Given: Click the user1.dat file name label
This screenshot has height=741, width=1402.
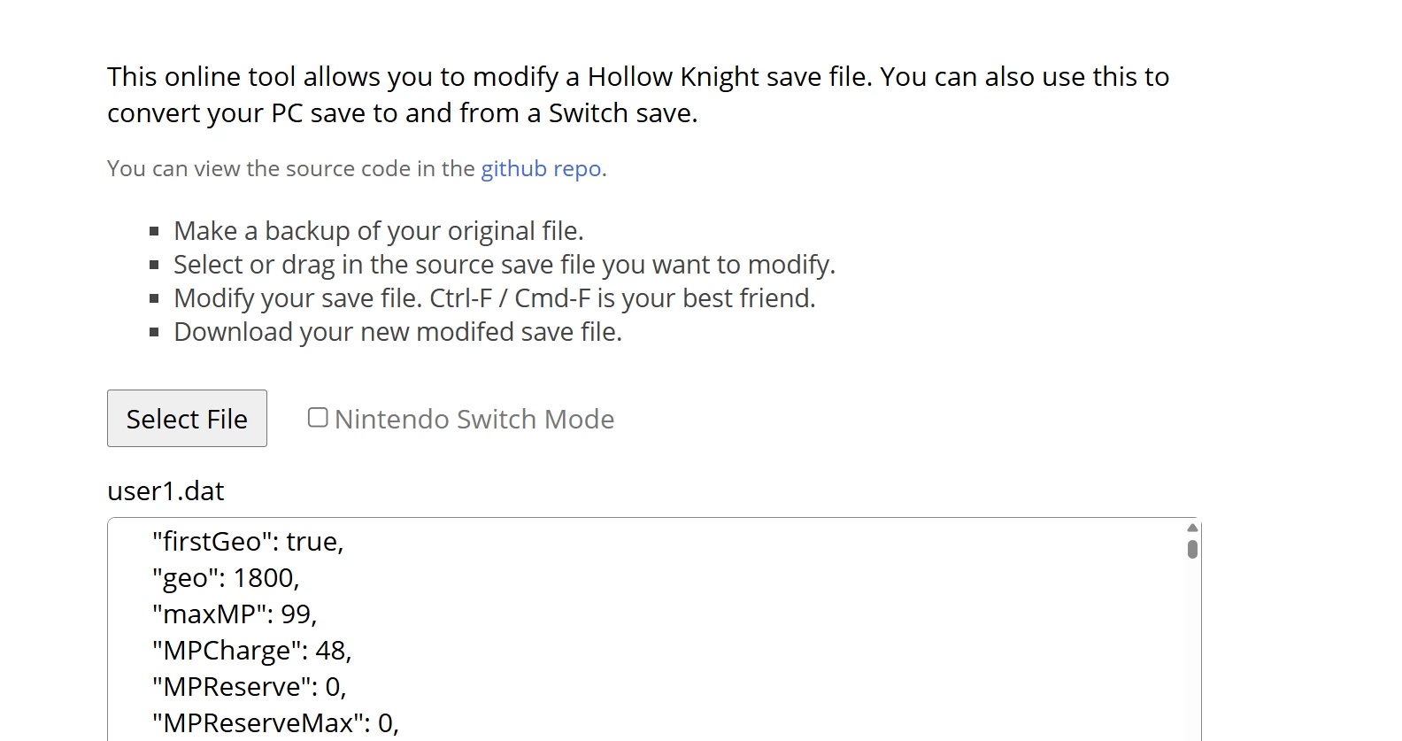Looking at the screenshot, I should [x=166, y=491].
